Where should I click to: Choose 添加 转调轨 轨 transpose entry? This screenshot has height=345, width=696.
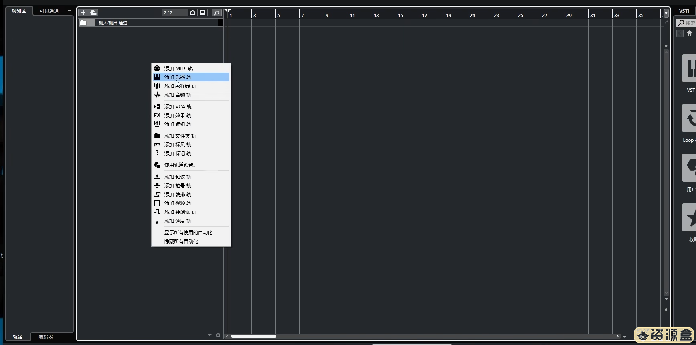point(191,212)
